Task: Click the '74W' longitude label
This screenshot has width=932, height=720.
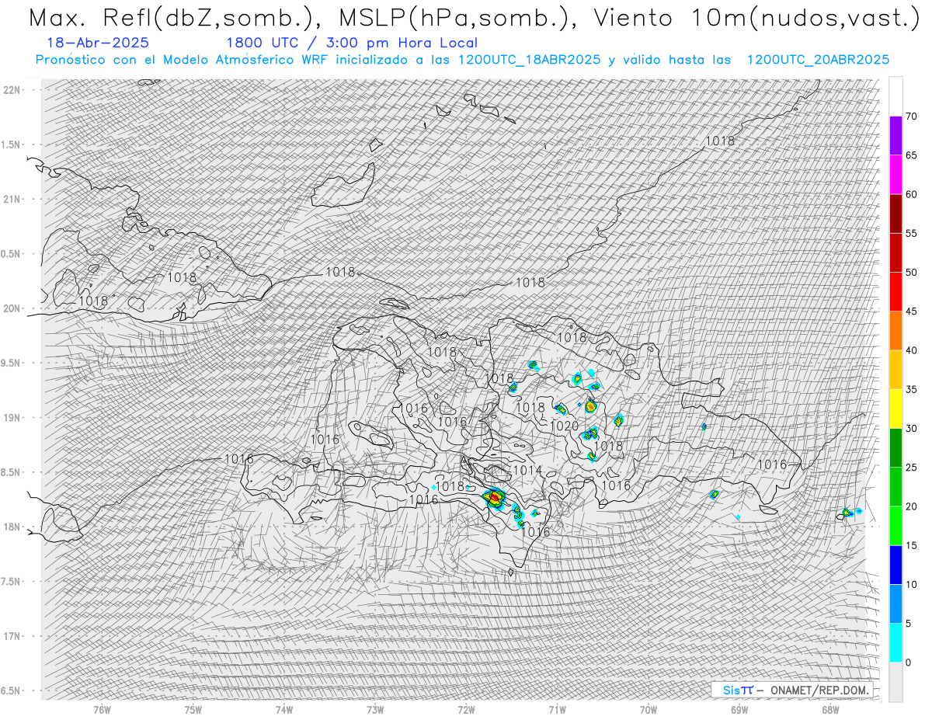Action: click(284, 710)
